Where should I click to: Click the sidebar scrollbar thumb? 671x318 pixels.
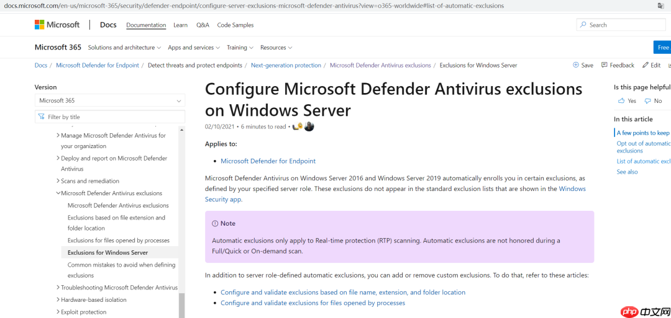(x=182, y=306)
